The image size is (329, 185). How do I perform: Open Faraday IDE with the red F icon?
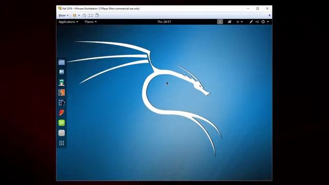[62, 113]
